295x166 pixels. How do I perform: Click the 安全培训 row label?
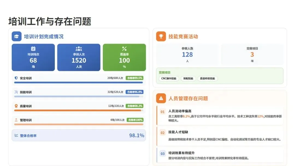(x=26, y=78)
